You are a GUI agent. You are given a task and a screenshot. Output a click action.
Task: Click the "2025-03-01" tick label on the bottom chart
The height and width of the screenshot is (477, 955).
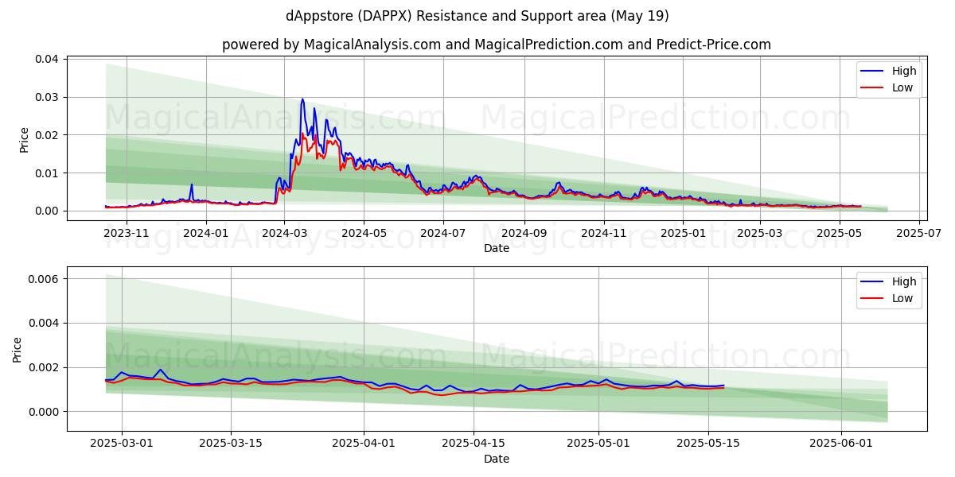click(122, 444)
